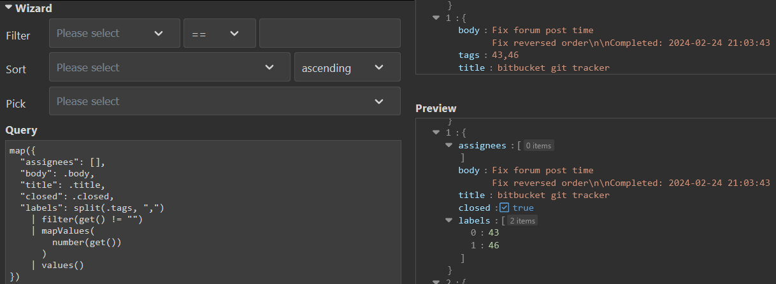Collapse item 1 in the Preview tree
The height and width of the screenshot is (284, 776).
point(436,132)
